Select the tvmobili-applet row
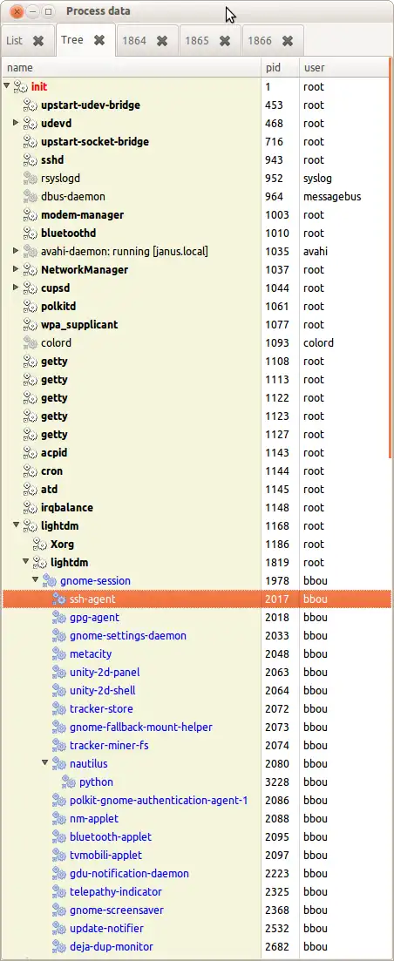Screen dimensions: 394x961 pos(195,856)
